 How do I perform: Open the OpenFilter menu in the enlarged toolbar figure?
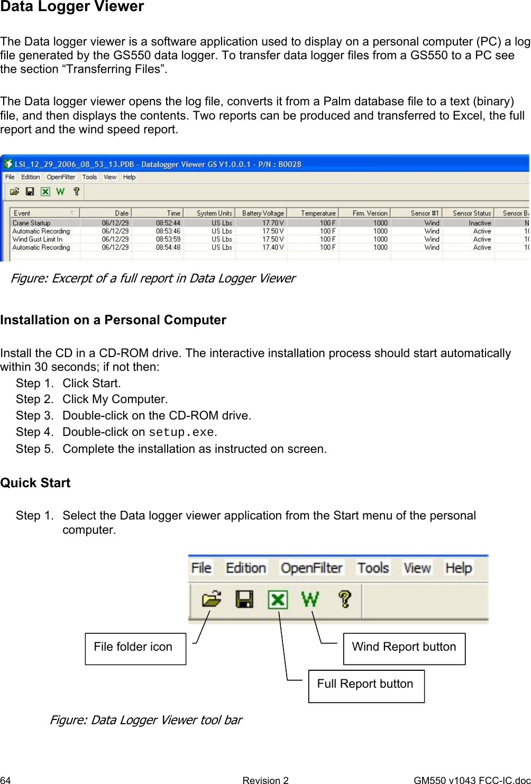pos(312,568)
